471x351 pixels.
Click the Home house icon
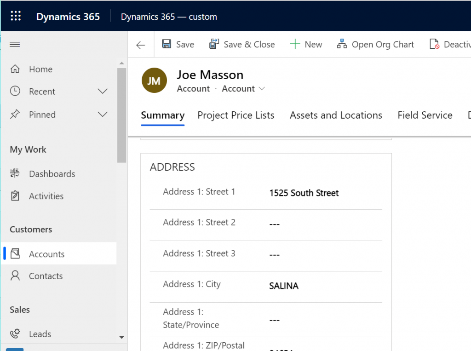[15, 69]
